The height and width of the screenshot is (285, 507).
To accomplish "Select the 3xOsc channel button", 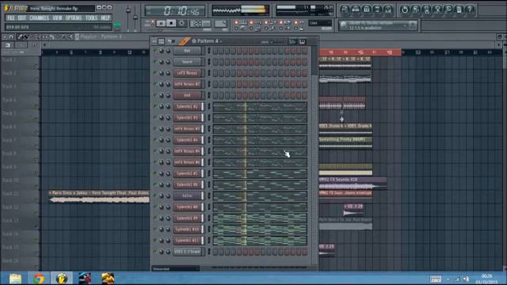I will (187, 196).
